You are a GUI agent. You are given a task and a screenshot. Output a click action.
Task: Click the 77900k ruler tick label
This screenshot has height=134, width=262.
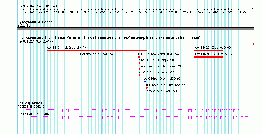click(x=101, y=12)
